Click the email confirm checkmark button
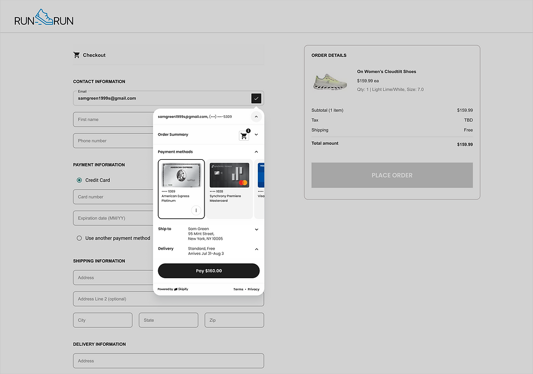 [256, 98]
